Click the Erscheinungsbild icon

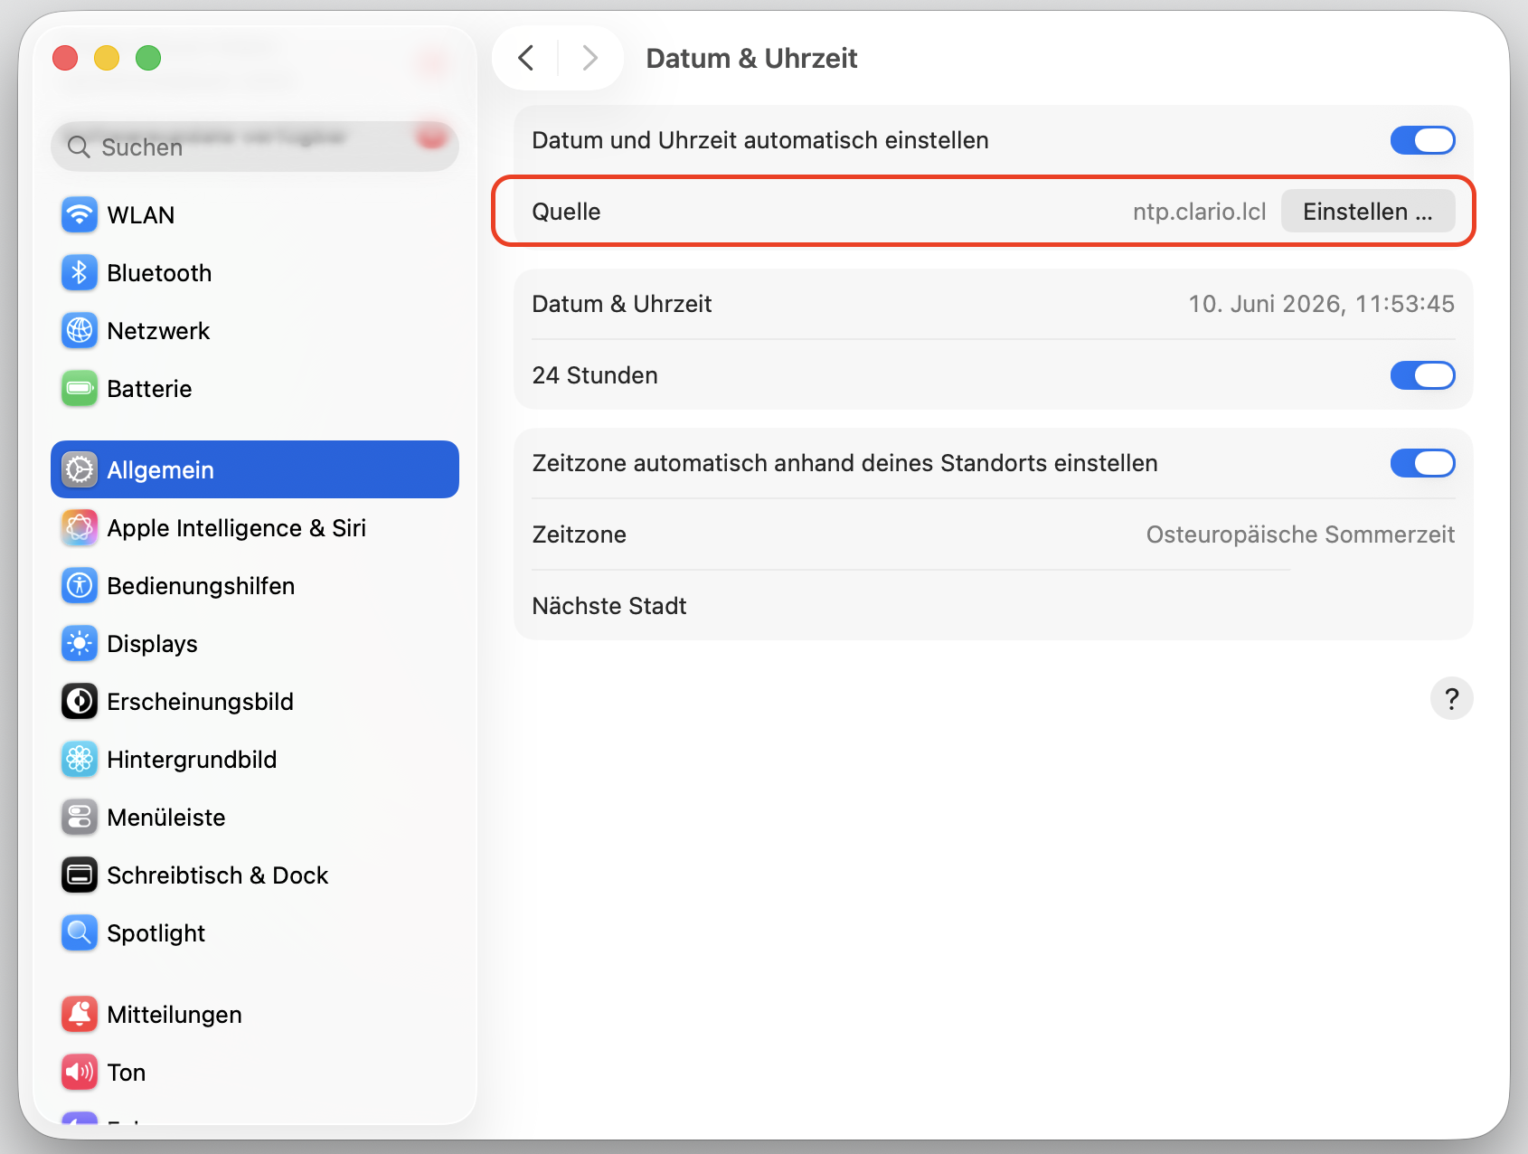tap(80, 702)
